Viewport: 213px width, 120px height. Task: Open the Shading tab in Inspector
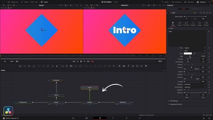point(193,24)
